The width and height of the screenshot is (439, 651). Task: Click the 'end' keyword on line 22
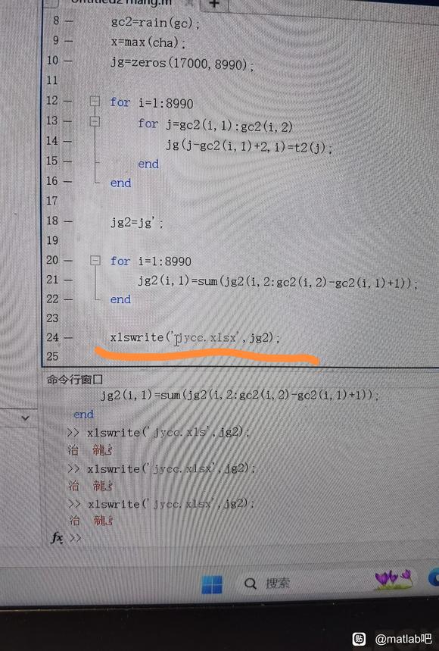tap(120, 299)
